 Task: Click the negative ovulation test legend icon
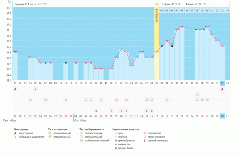click(50, 137)
